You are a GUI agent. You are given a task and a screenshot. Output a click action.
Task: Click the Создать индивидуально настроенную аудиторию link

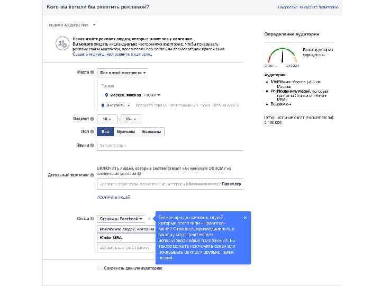[x=112, y=54]
